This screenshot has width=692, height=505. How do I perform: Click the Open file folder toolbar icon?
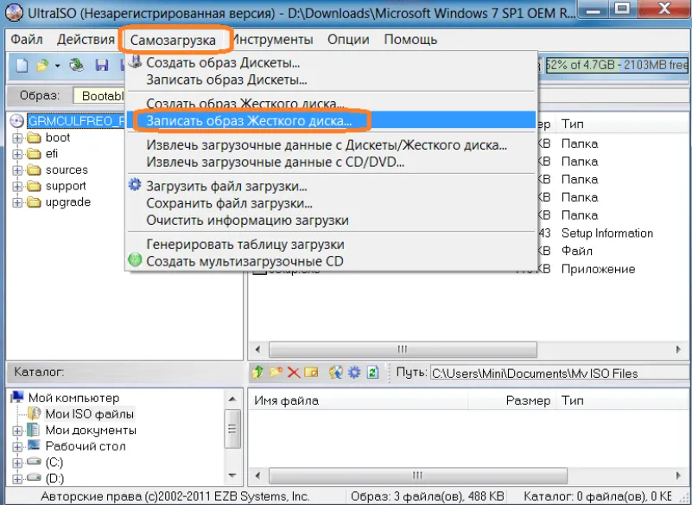(x=41, y=66)
